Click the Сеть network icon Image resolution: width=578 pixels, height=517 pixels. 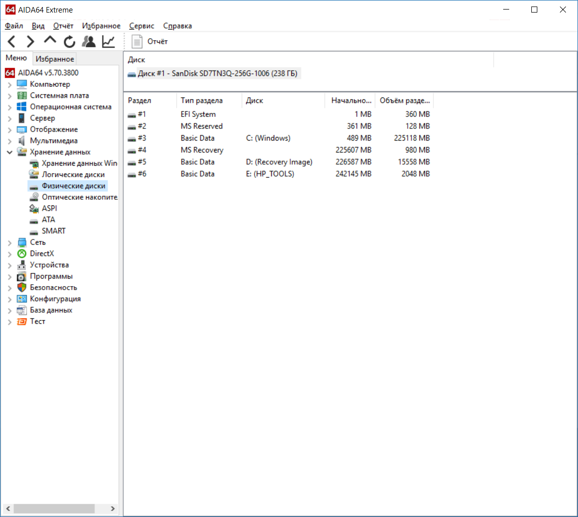point(22,242)
